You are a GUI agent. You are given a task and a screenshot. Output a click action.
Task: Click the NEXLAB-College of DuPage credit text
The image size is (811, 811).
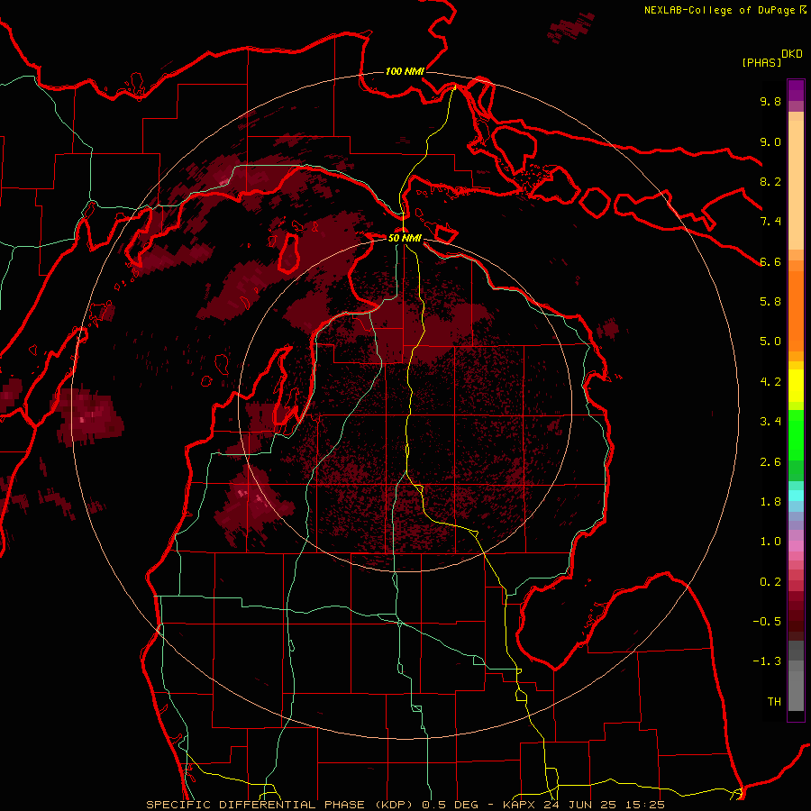tap(721, 10)
